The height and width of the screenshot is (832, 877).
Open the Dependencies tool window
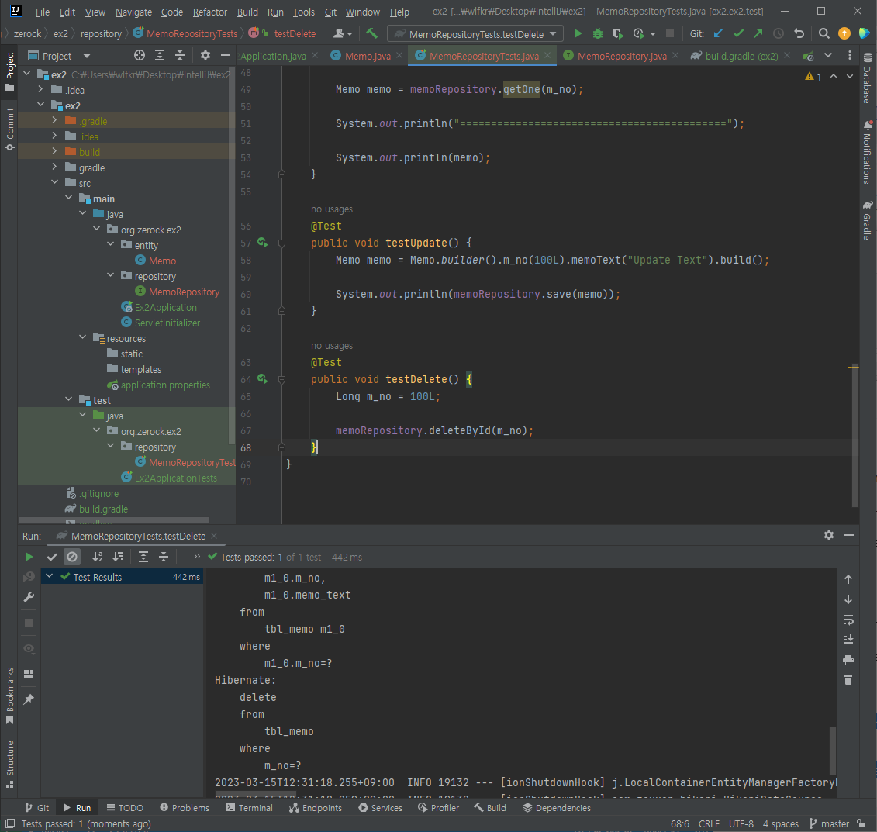coord(557,808)
